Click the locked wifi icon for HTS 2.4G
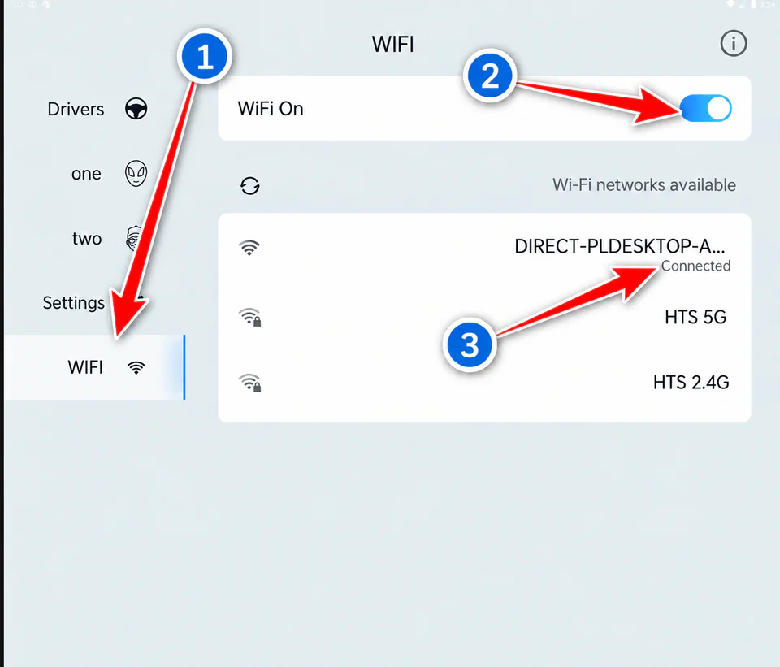 tap(249, 383)
